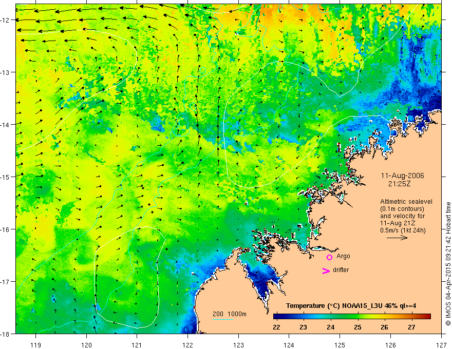Click the '11-Aug 21Z' legend text
This screenshot has height=349, width=452.
399,223
